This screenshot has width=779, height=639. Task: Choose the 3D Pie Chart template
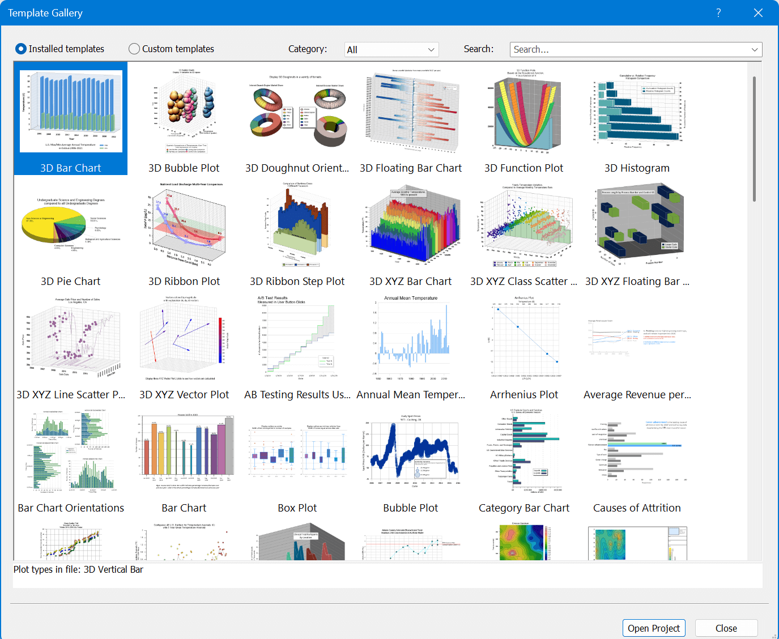click(x=71, y=225)
